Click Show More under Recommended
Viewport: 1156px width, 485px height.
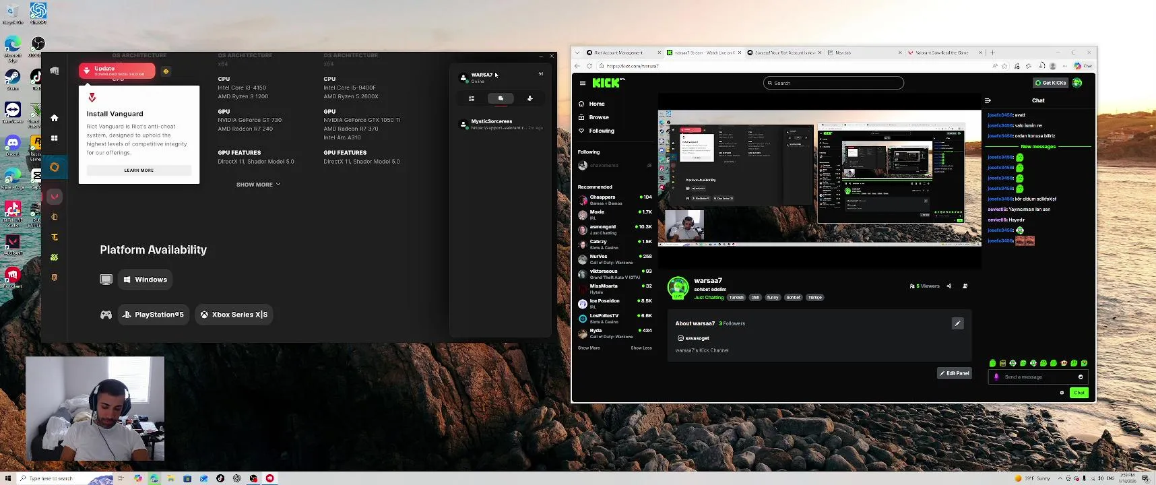pyautogui.click(x=589, y=348)
